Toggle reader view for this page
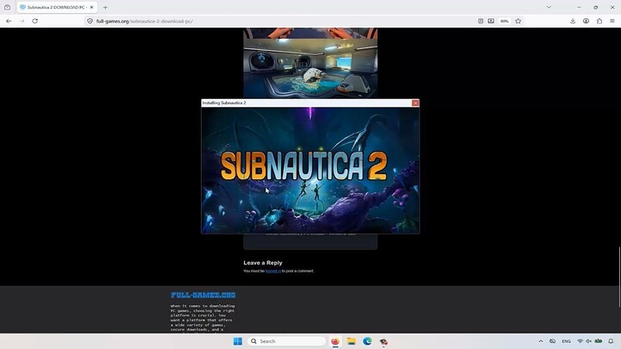Viewport: 621px width, 349px height. (x=480, y=21)
